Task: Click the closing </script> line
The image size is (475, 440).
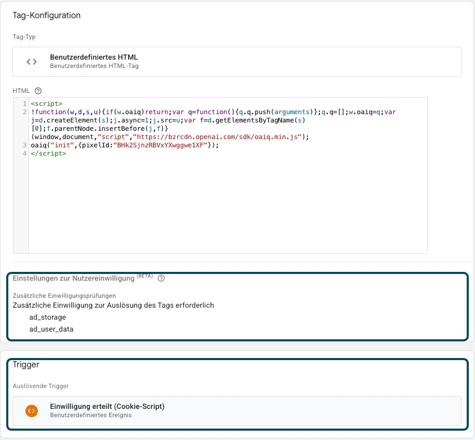Action: (x=48, y=154)
